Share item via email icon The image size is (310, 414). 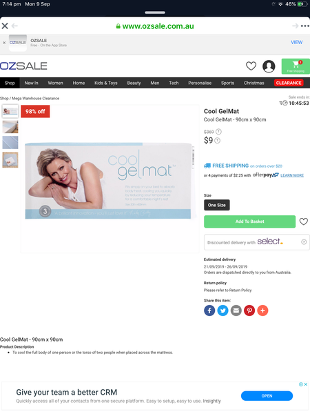click(236, 310)
